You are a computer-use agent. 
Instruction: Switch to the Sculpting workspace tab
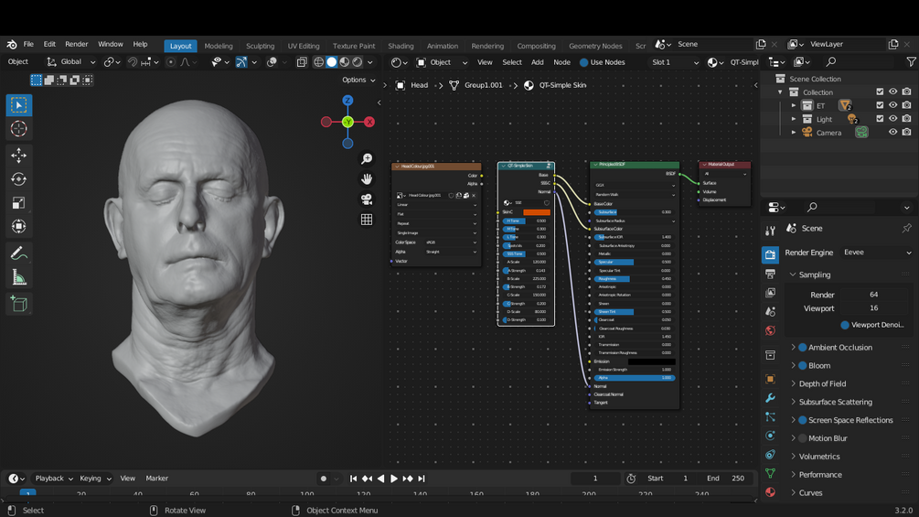coord(260,46)
